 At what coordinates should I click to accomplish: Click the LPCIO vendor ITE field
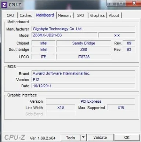[x=44, y=57]
